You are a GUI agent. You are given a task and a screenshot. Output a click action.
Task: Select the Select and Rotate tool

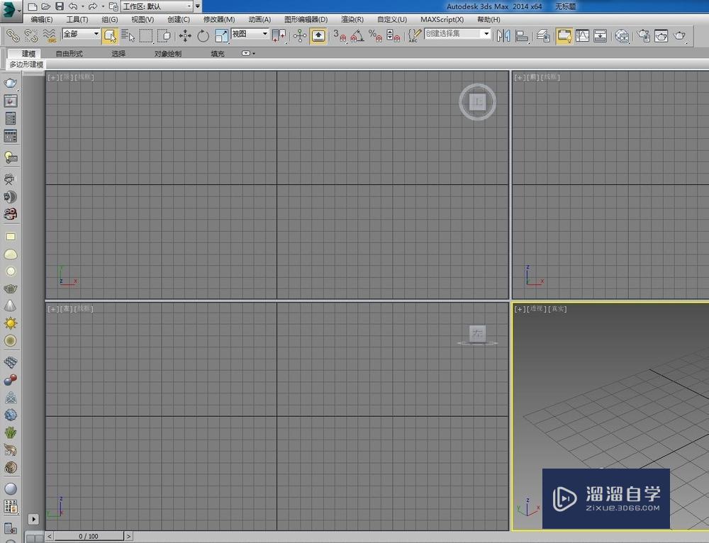pyautogui.click(x=203, y=35)
